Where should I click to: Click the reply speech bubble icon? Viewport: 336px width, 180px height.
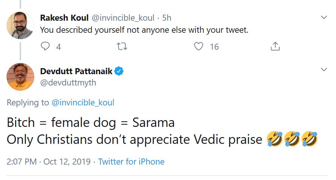point(45,47)
